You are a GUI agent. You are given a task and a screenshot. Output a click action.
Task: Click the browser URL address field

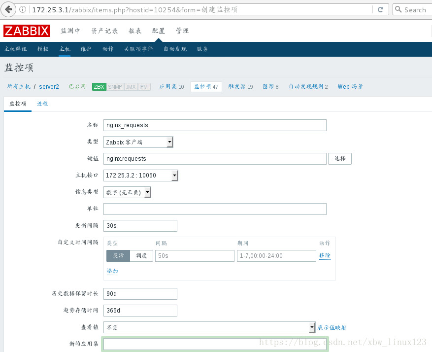point(201,10)
